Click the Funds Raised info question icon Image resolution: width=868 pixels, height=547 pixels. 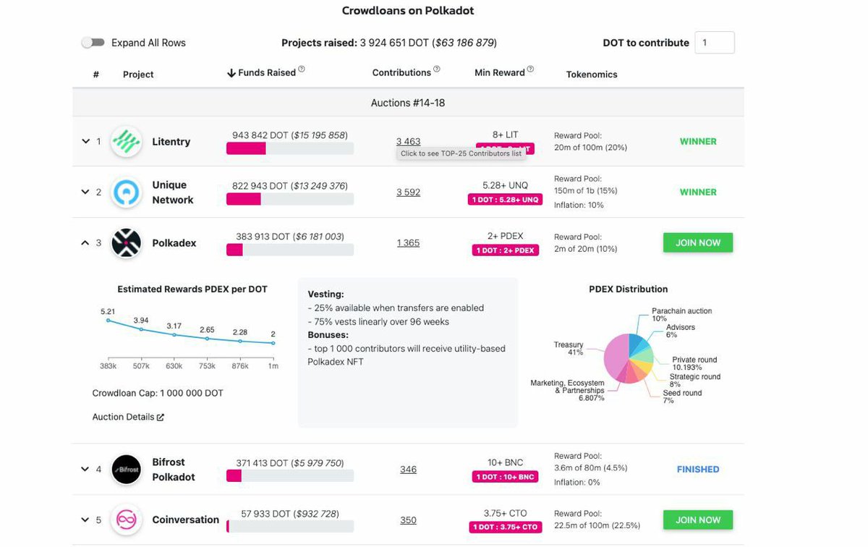click(302, 69)
